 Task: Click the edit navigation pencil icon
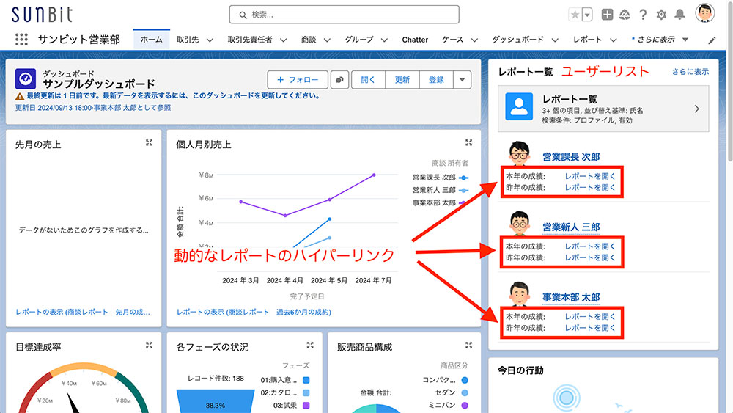712,40
